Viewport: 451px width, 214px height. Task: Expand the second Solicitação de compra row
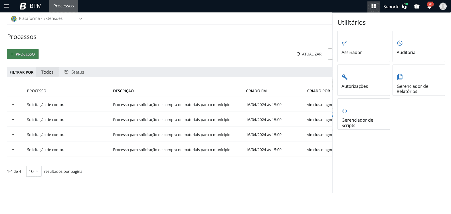coord(13,120)
